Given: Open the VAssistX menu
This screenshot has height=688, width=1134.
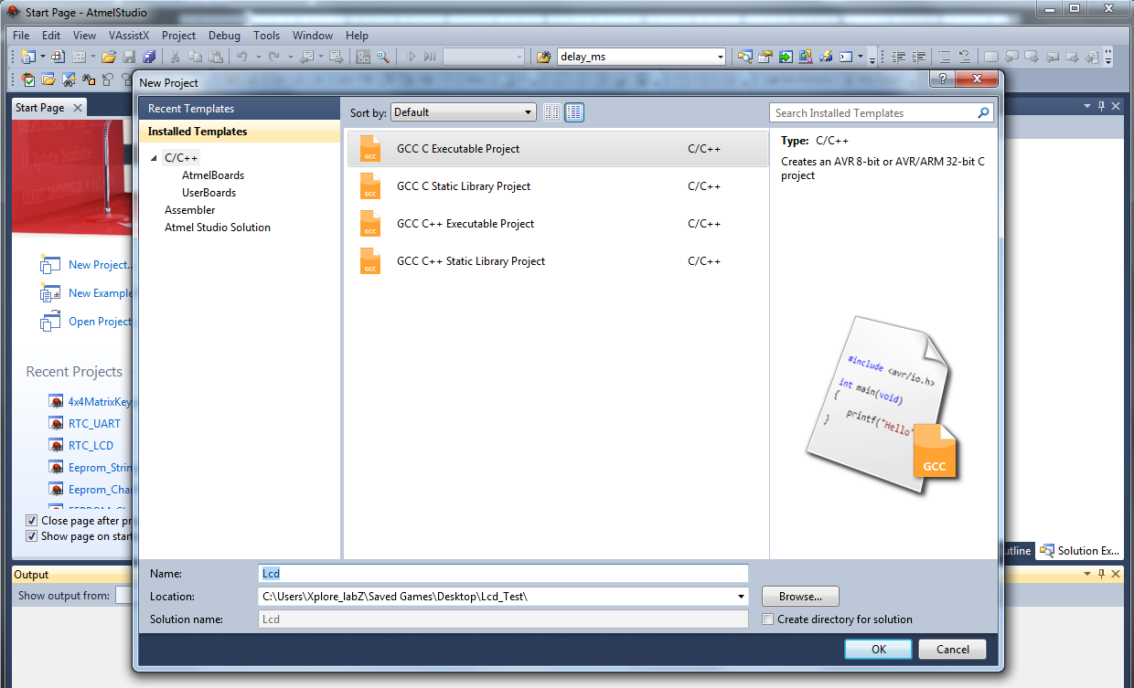Looking at the screenshot, I should 129,36.
